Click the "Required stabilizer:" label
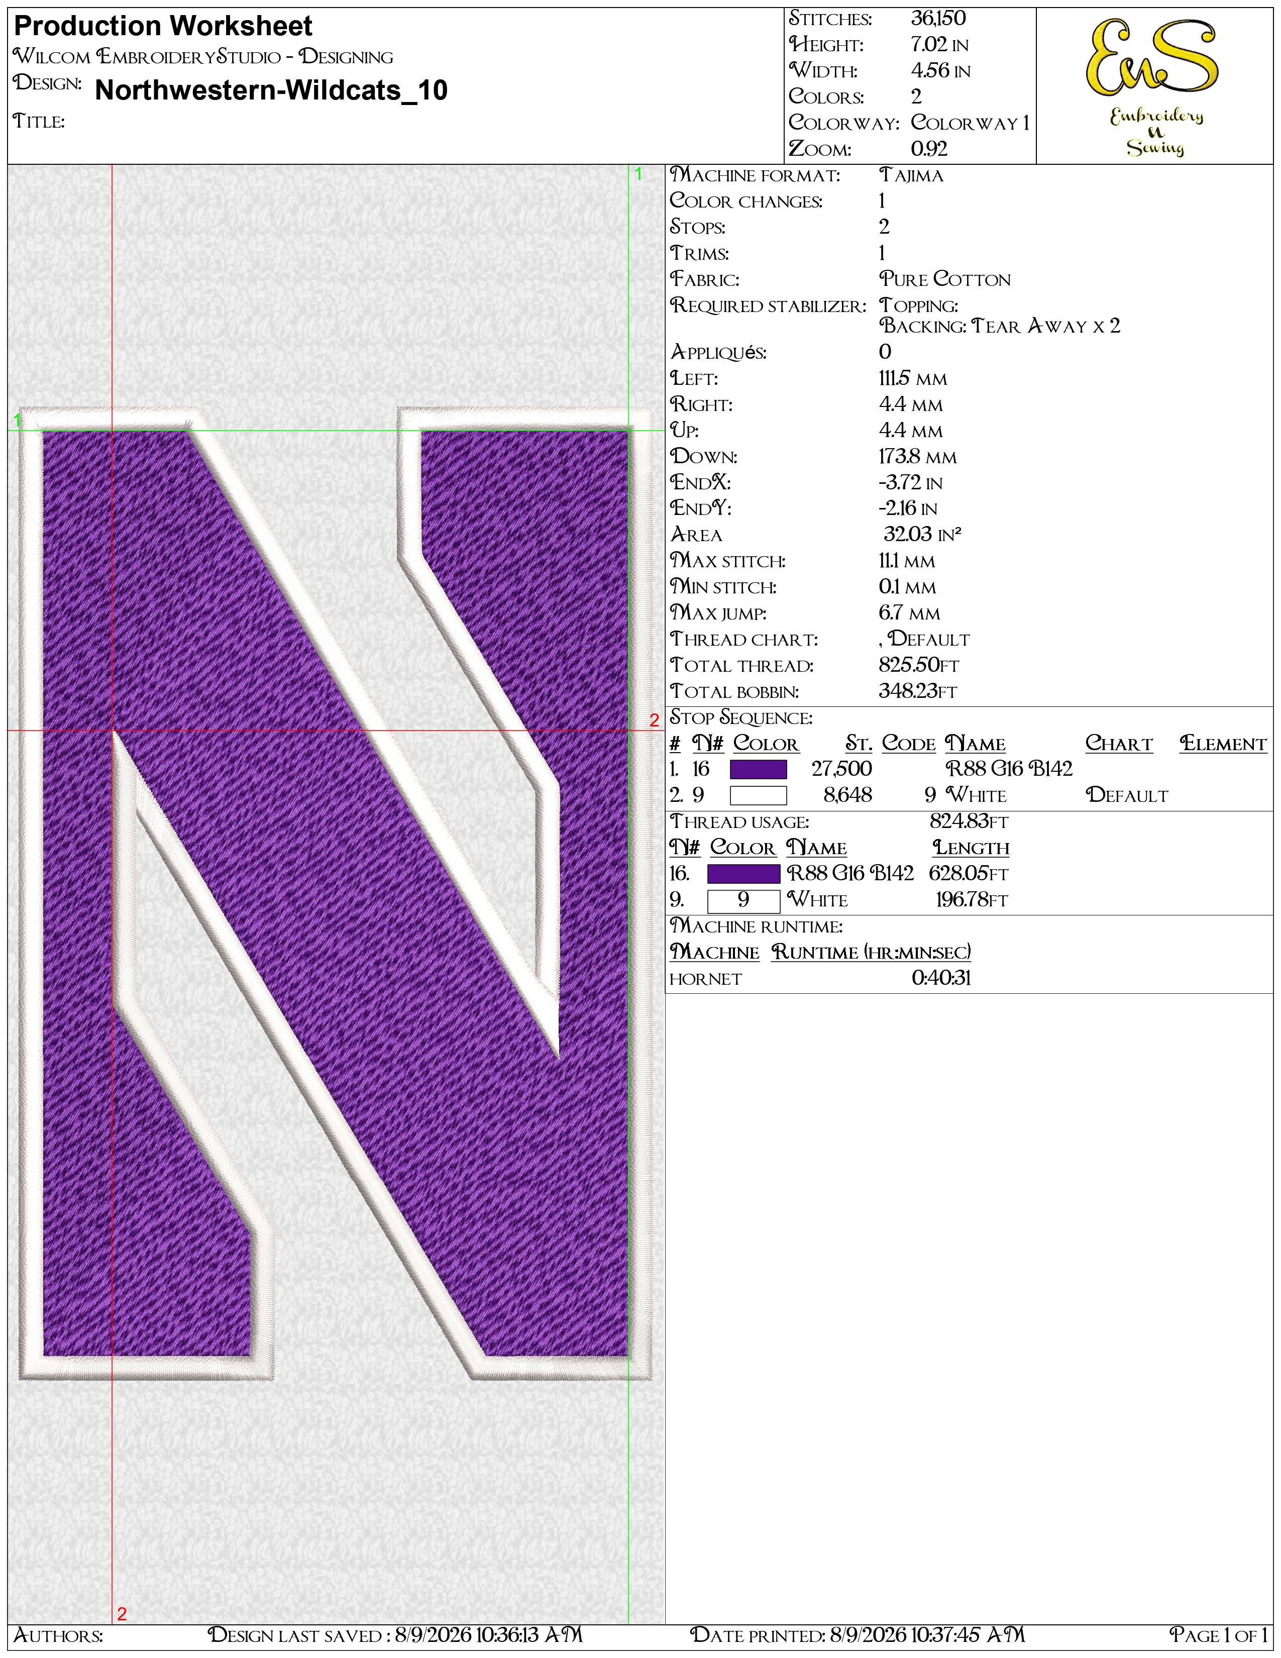 (x=768, y=305)
